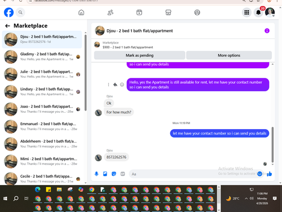Click the conversation list scrollbar
The height and width of the screenshot is (212, 282).
pos(86,73)
